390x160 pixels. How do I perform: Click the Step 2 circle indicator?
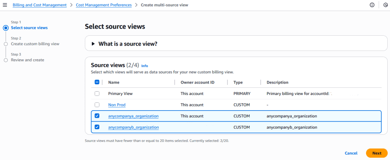pyautogui.click(x=6, y=44)
